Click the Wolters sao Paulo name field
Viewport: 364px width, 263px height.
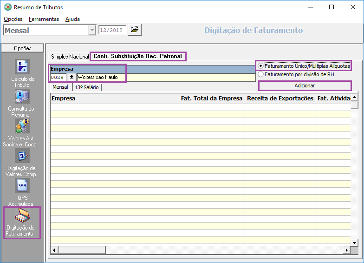166,77
